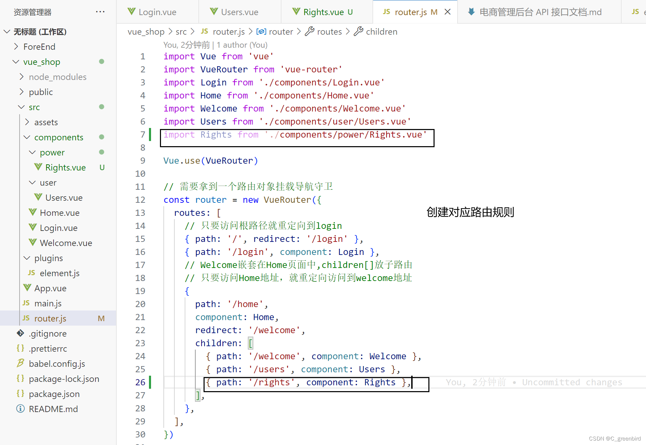This screenshot has width=646, height=445.
Task: Expand the assets folder
Action: click(x=27, y=122)
